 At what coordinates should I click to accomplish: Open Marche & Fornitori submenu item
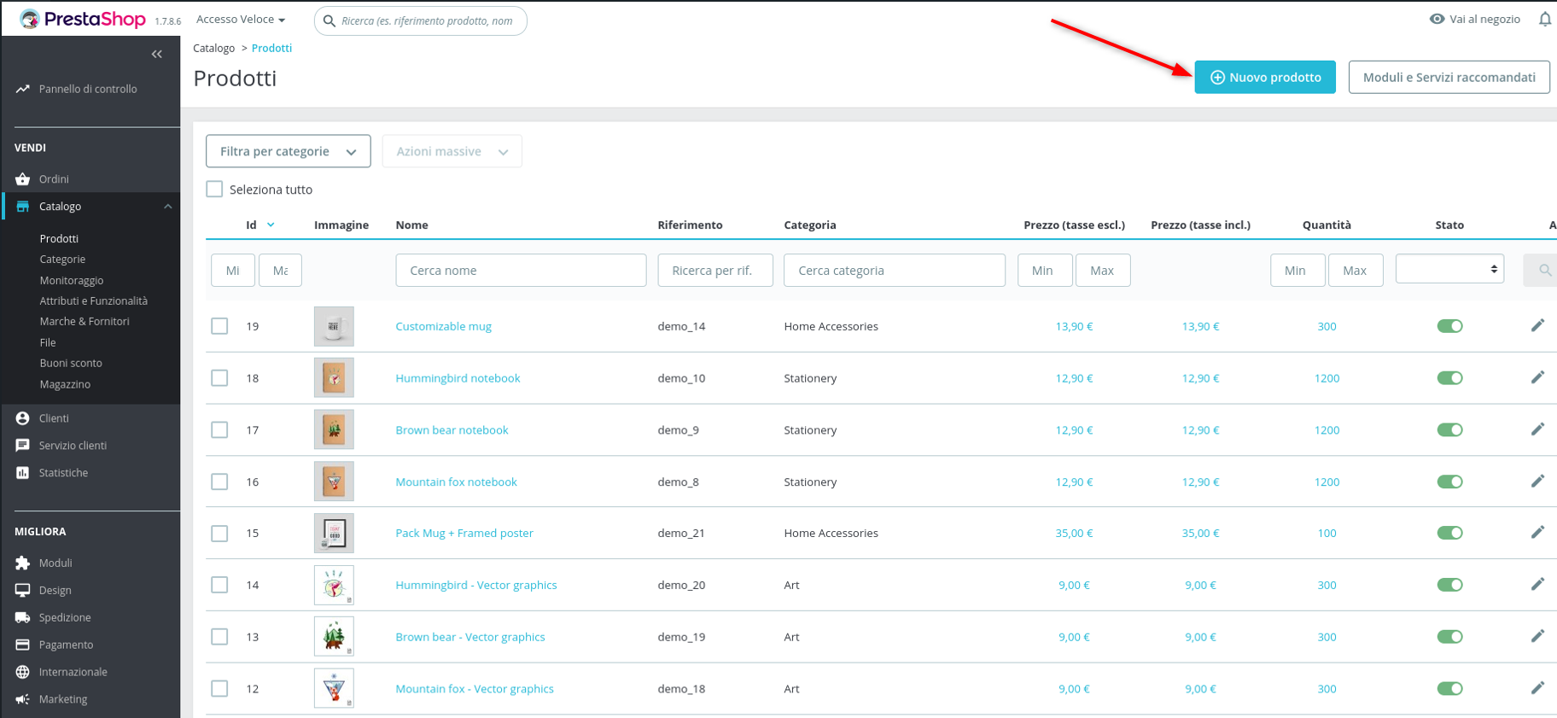click(85, 322)
